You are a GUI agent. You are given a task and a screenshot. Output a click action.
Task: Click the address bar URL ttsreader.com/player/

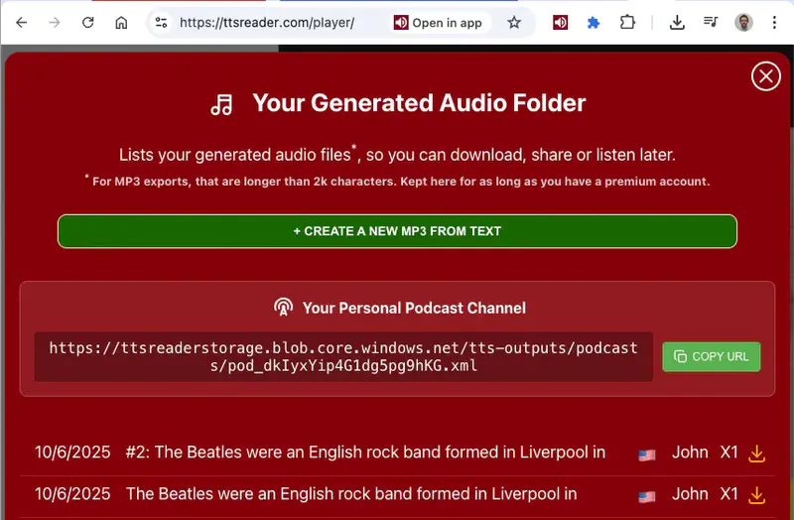point(267,23)
